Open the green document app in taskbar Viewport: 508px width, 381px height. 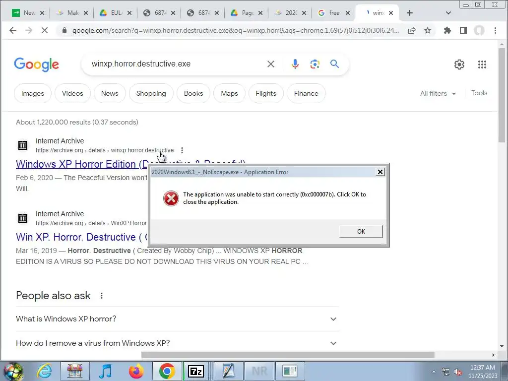(x=290, y=371)
